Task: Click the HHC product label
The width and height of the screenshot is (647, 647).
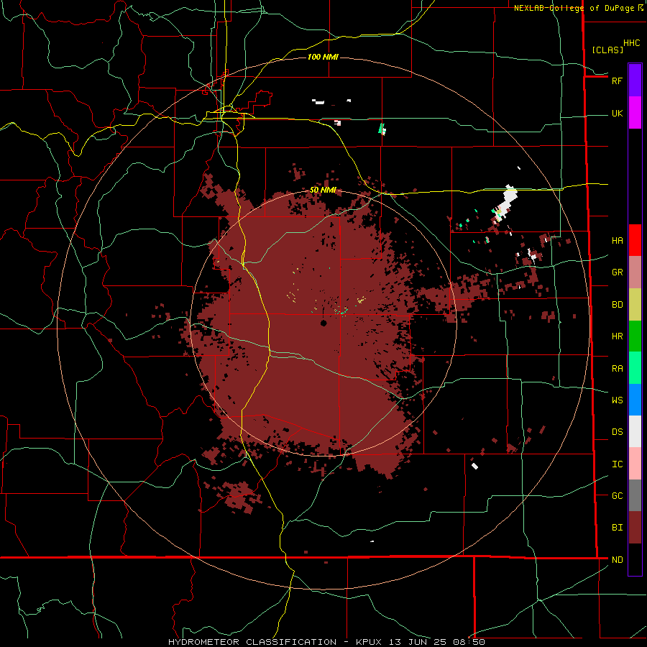Action: (x=631, y=43)
